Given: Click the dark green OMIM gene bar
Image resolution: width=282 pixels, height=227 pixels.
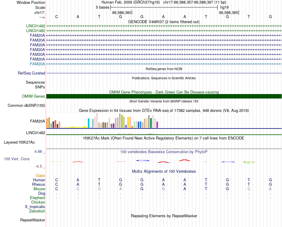Looking at the screenshot, I should point(164,96).
